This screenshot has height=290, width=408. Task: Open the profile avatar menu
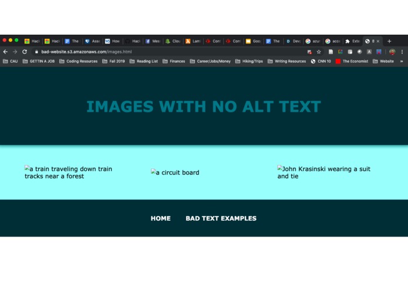[x=392, y=52]
